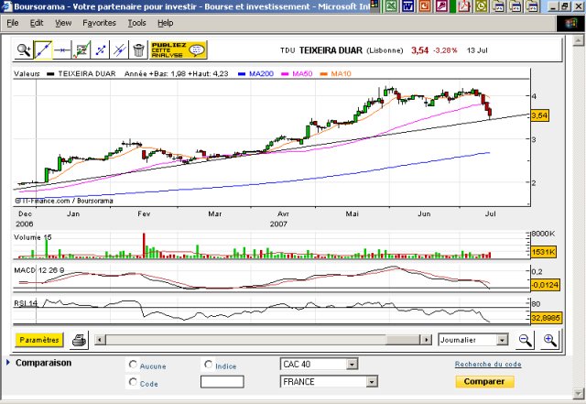
Task: Select the trend line drawing tool
Action: click(43, 49)
